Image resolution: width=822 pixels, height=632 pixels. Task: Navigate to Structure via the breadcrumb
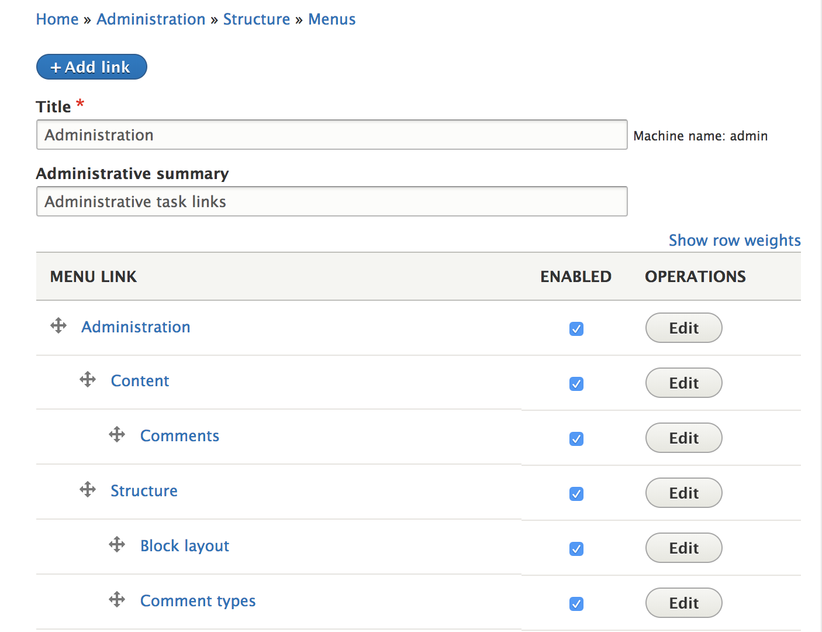point(256,19)
